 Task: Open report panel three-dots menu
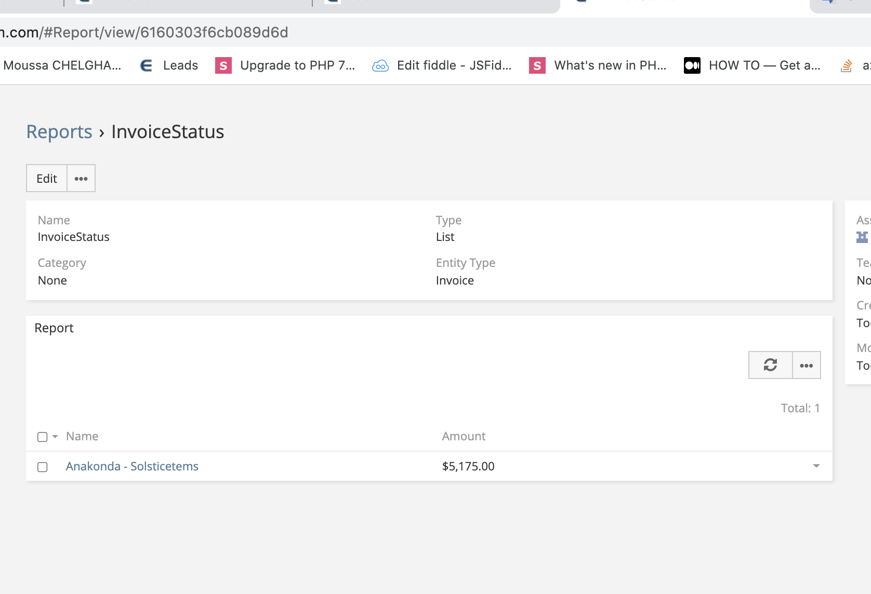807,365
